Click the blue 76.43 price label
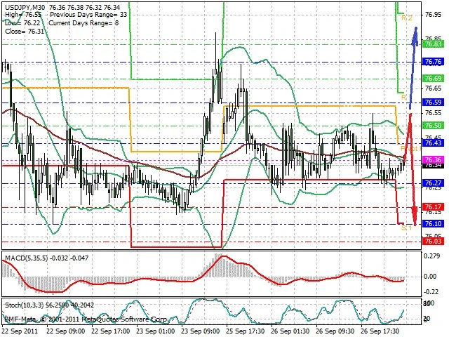Screen dimensions: 449x337 pos(432,143)
